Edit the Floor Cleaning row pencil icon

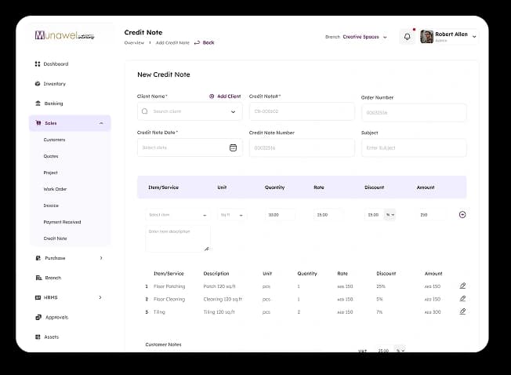coord(462,299)
